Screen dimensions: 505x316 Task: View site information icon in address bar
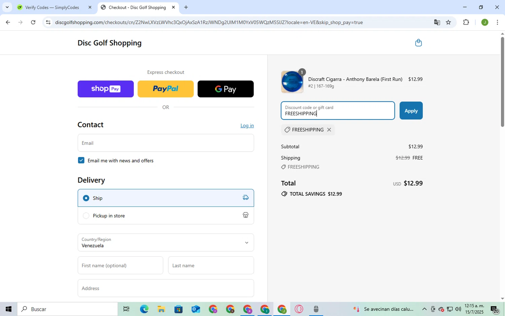tap(48, 23)
